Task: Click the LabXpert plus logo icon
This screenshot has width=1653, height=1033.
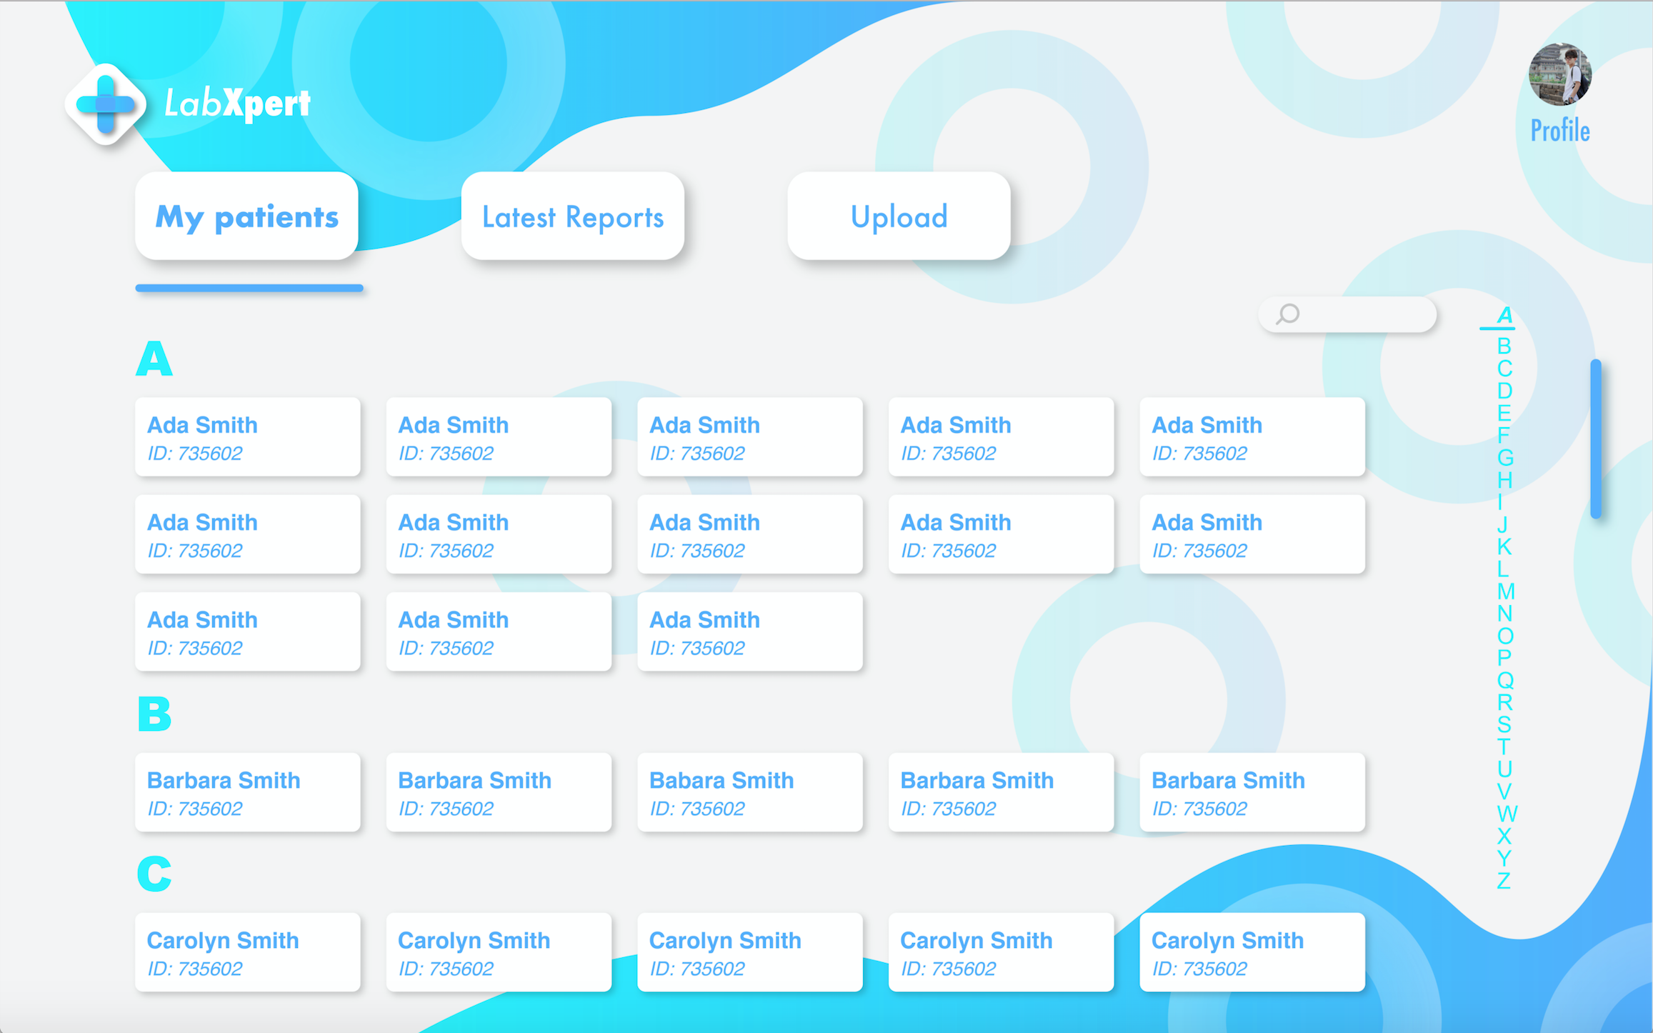Action: tap(106, 104)
